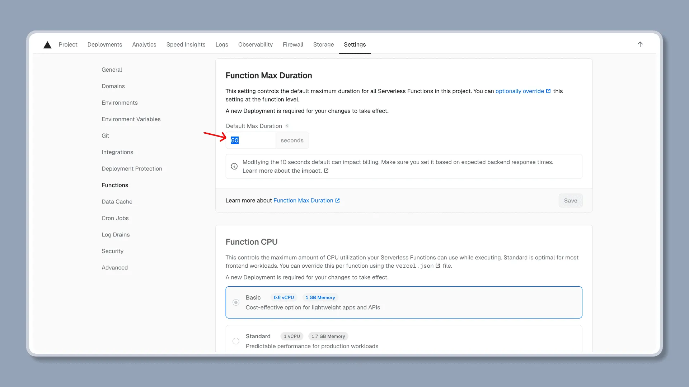Click the up arrow icon at top right
Image resolution: width=689 pixels, height=387 pixels.
point(640,44)
